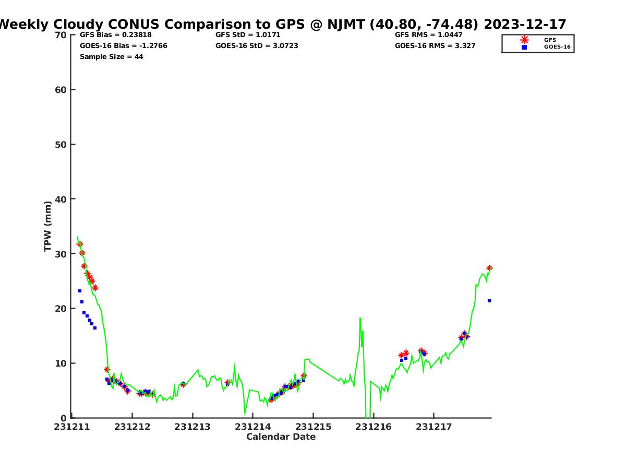Click the blue GOES-16 square in the legend
This screenshot has width=626, height=470.
coord(524,47)
